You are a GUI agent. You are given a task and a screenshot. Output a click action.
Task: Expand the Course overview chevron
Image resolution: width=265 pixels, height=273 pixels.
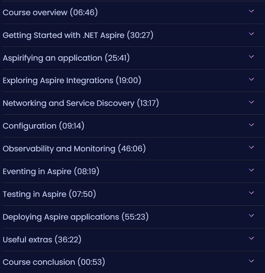click(x=251, y=11)
